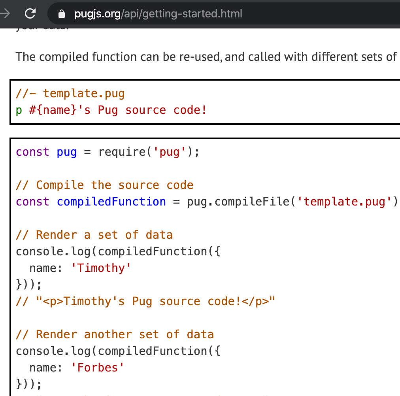Screen dimensions: 400x396
Task: Click the compiledFunction identifier in blue
Action: pyautogui.click(x=111, y=202)
